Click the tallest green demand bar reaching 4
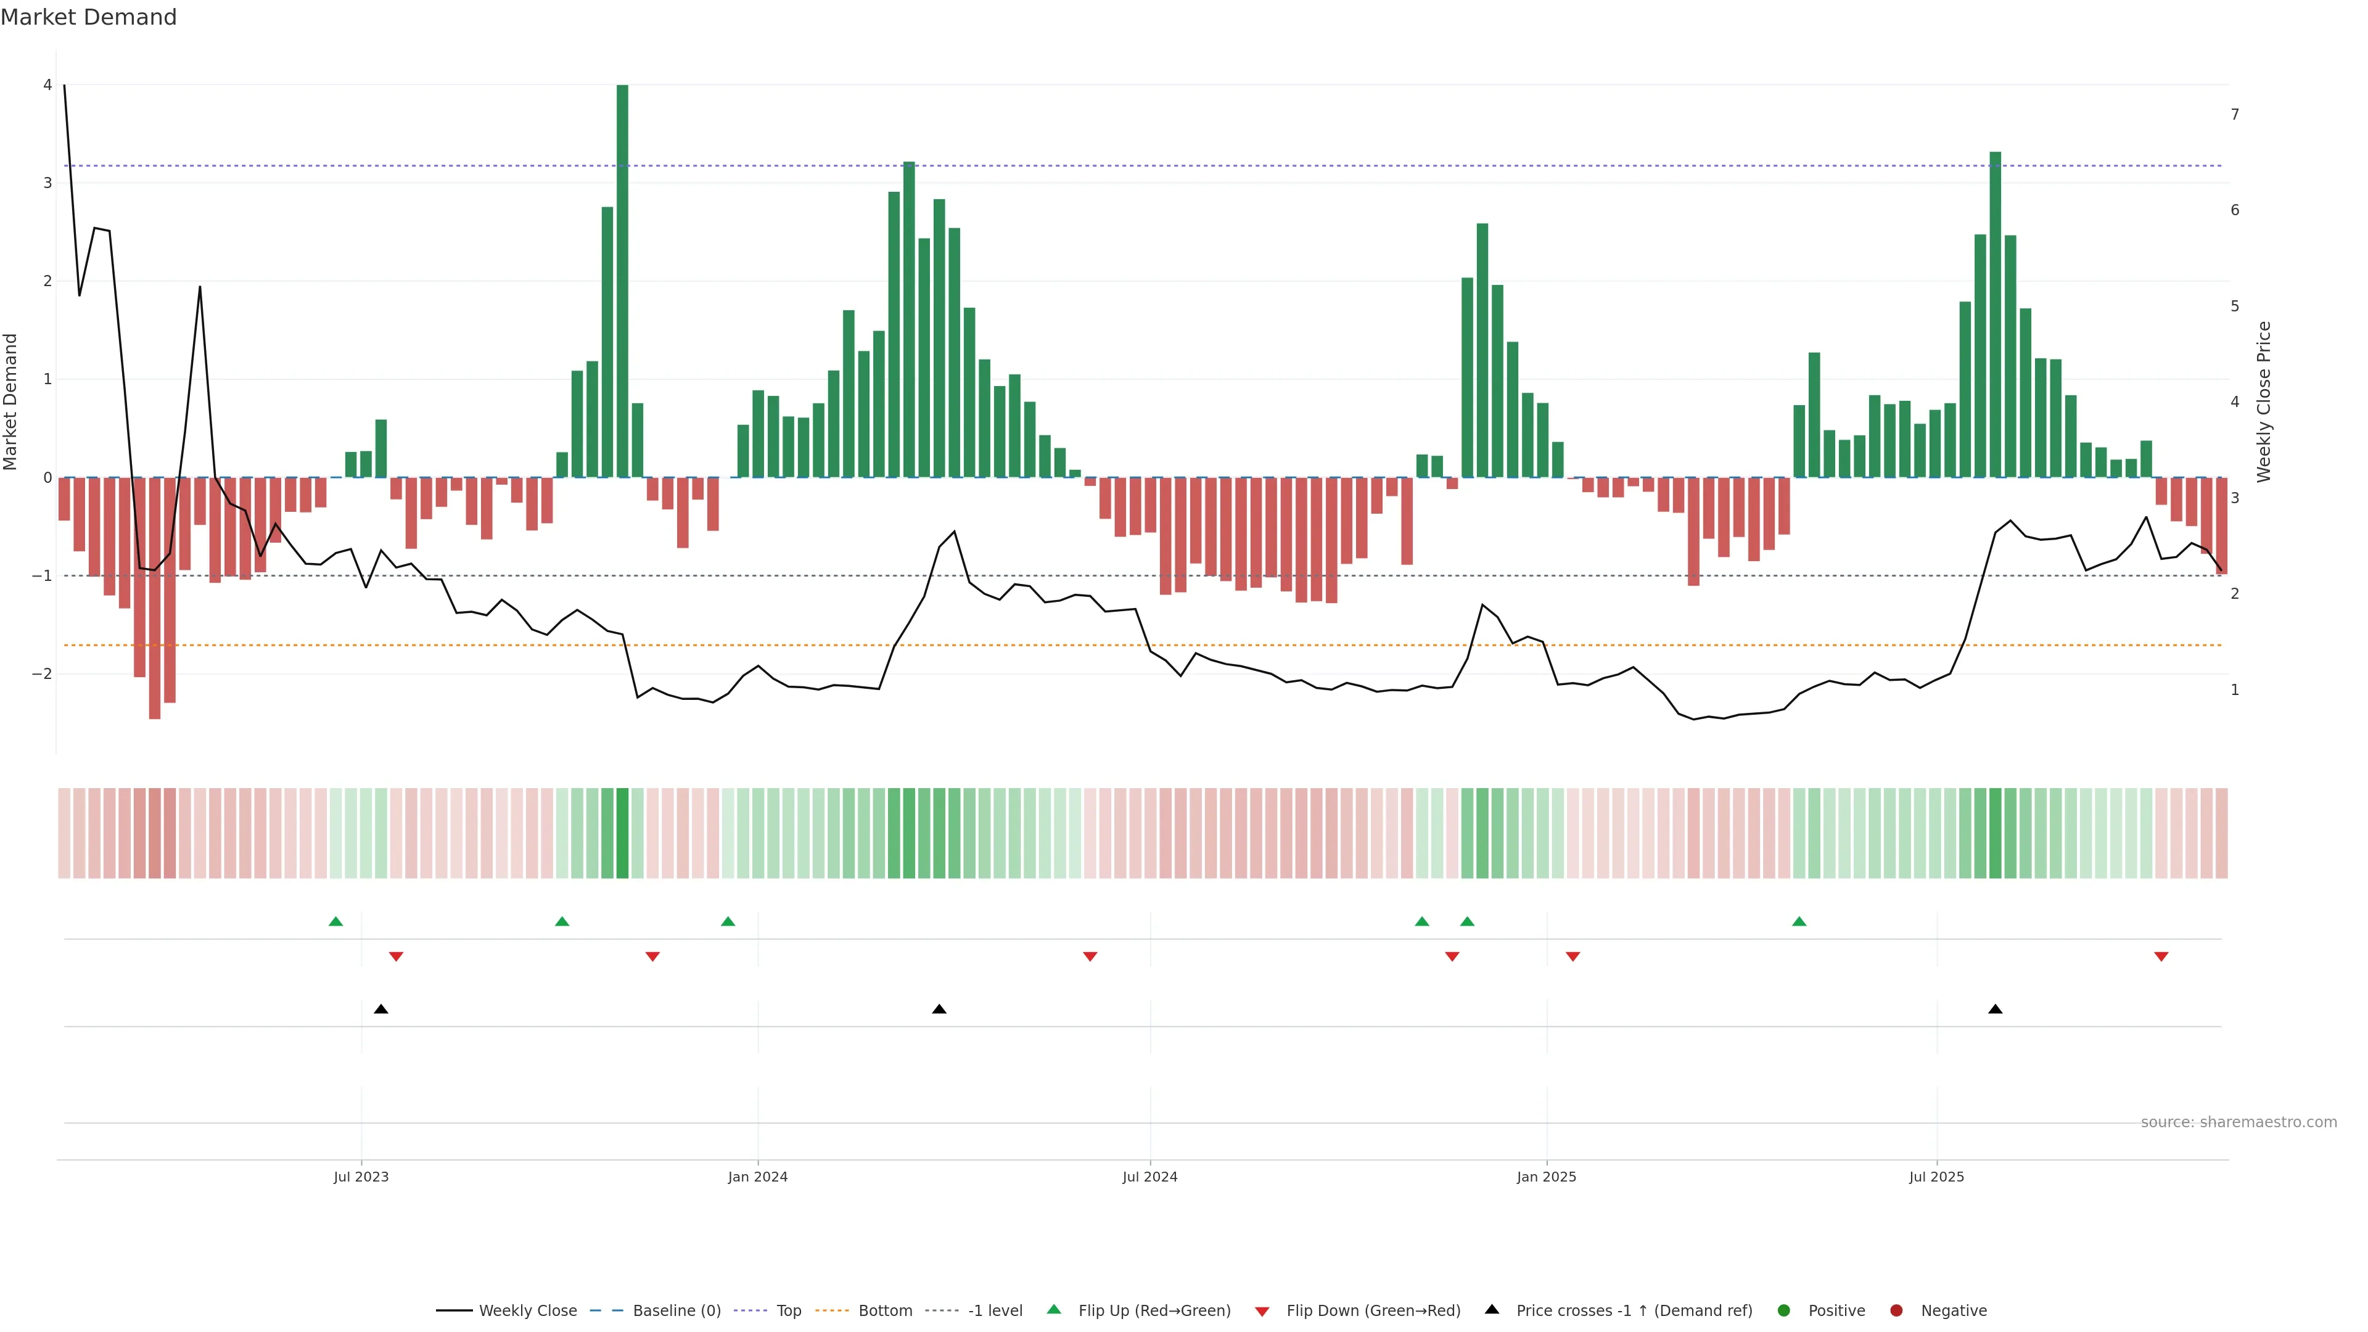The height and width of the screenshot is (1332, 2368). click(x=622, y=276)
